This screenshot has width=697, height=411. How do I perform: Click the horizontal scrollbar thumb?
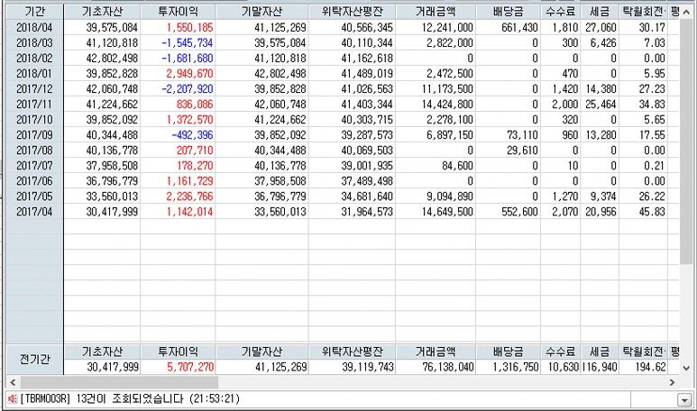click(x=119, y=382)
